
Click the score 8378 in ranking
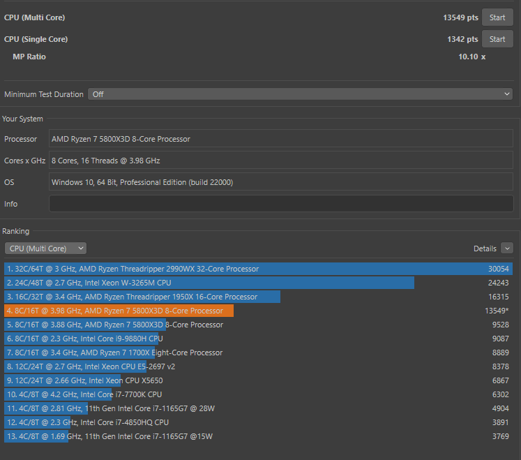point(500,366)
